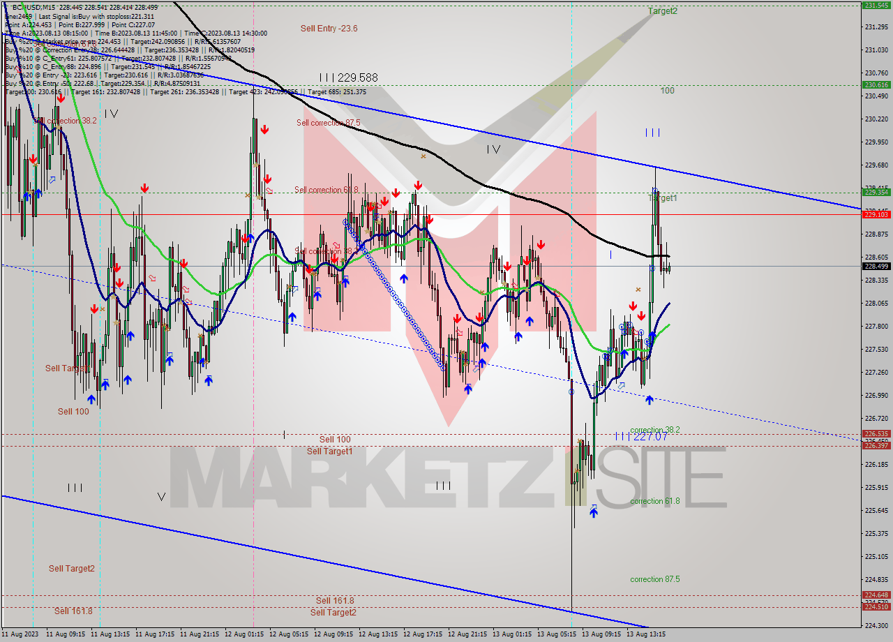
Task: Click the '13 Aug 13:15' time axis label
Action: (646, 634)
